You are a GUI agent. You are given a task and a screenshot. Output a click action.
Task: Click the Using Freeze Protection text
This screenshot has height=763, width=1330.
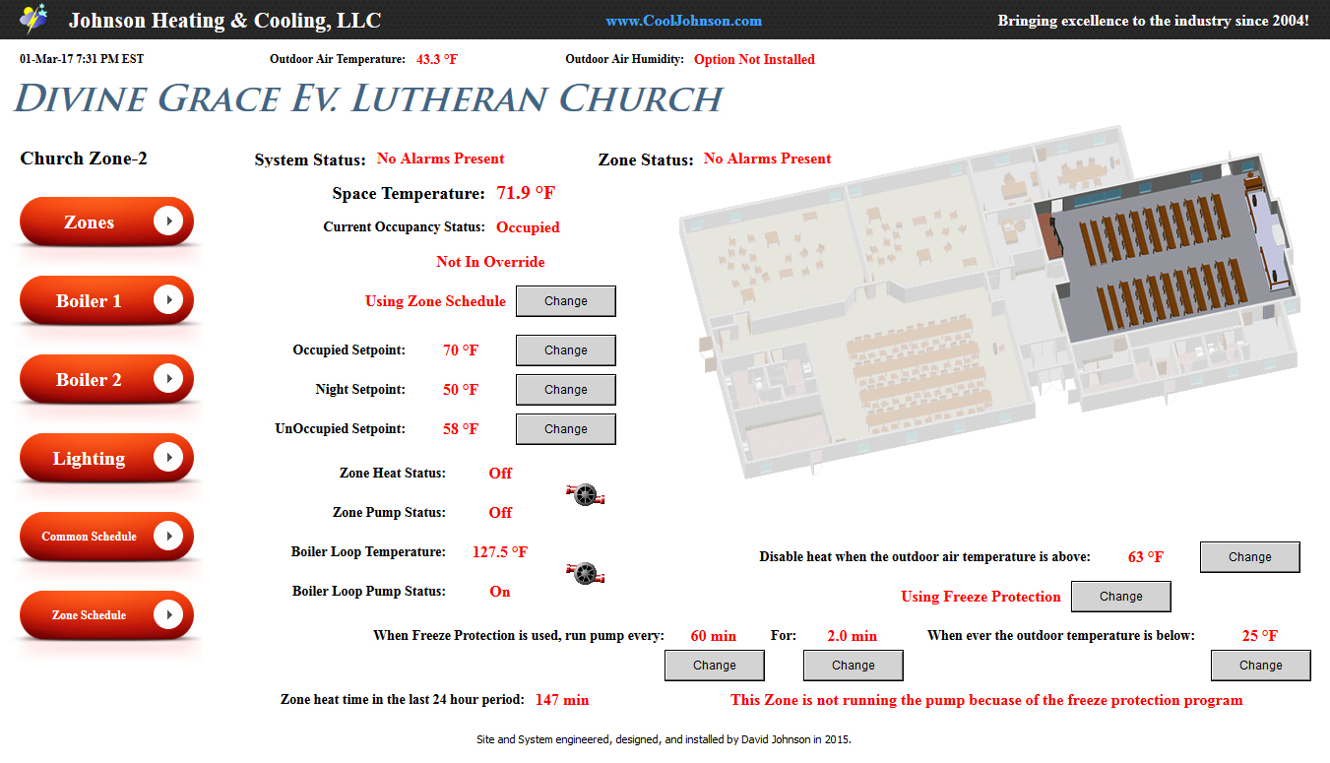[x=981, y=597]
